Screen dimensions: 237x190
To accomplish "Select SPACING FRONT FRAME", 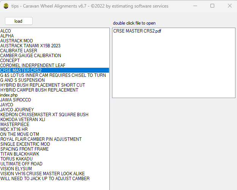I will pos(55,149).
